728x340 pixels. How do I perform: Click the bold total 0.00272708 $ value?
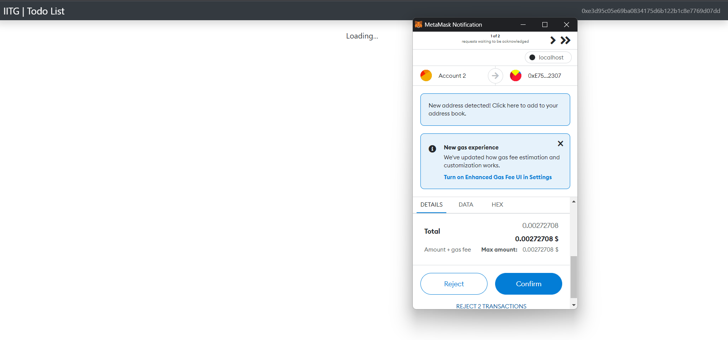(537, 239)
